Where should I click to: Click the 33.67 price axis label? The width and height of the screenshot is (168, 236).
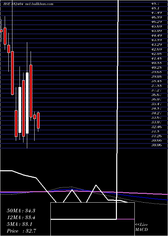coord(157,118)
